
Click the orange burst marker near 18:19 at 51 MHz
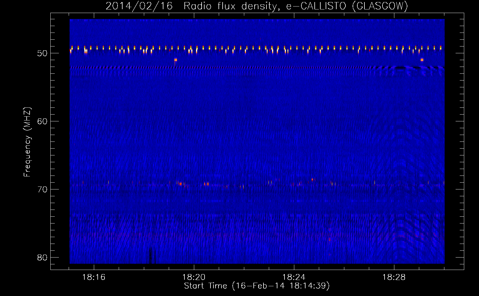click(176, 60)
